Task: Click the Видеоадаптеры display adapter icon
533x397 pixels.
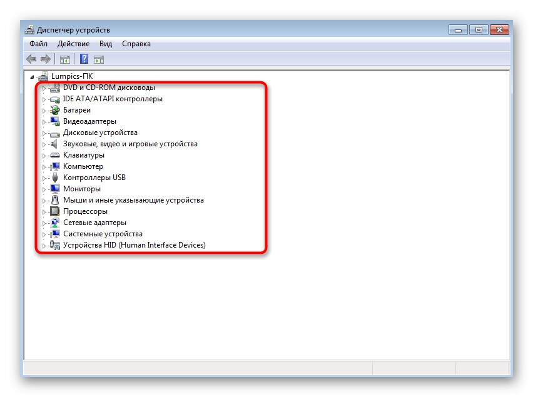Action: pyautogui.click(x=54, y=121)
